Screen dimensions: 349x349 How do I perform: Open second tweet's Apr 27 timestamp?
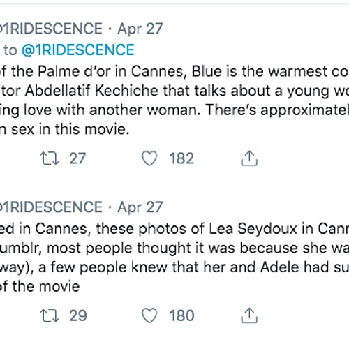140,207
